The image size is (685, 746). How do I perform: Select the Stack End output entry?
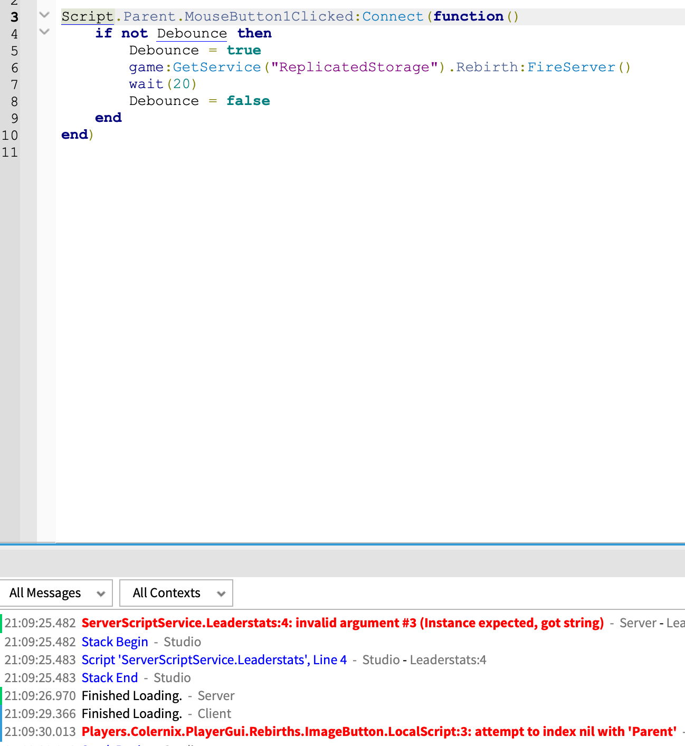click(109, 677)
